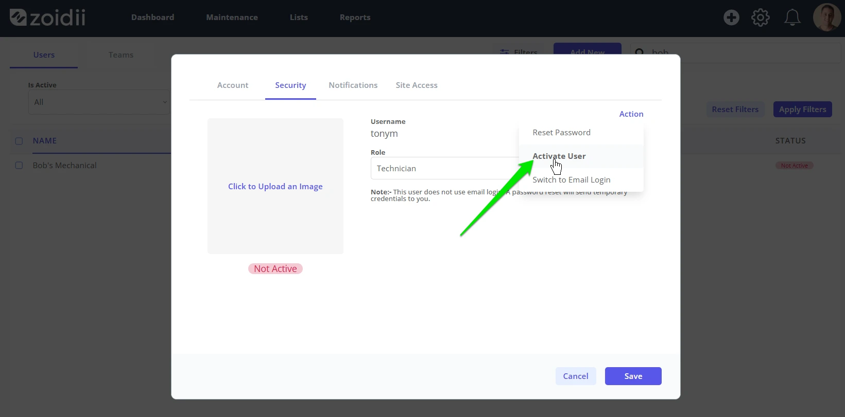
Task: Tick the Bob's Mechanical row checkbox
Action: (19, 166)
